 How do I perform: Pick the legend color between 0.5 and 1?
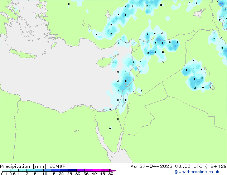14,170
